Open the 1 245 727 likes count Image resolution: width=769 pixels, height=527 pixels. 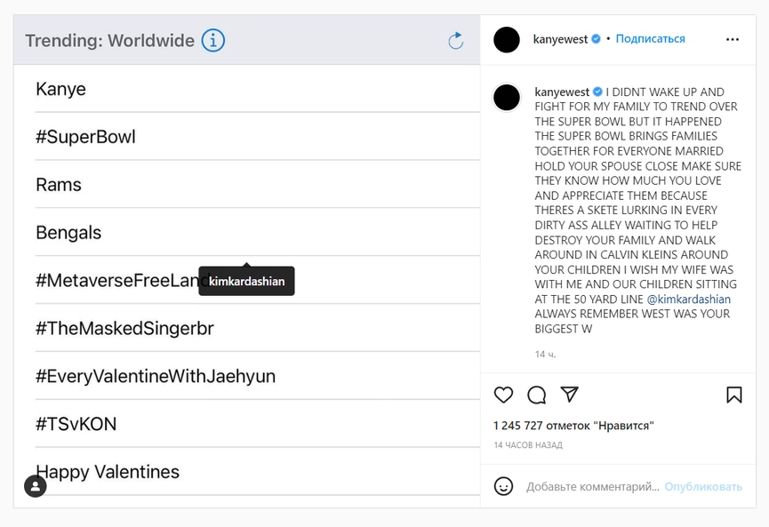(x=573, y=426)
